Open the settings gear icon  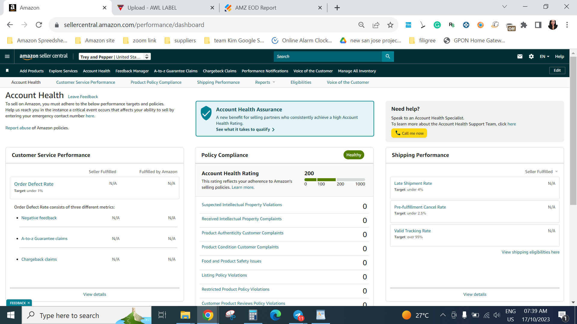click(x=531, y=56)
